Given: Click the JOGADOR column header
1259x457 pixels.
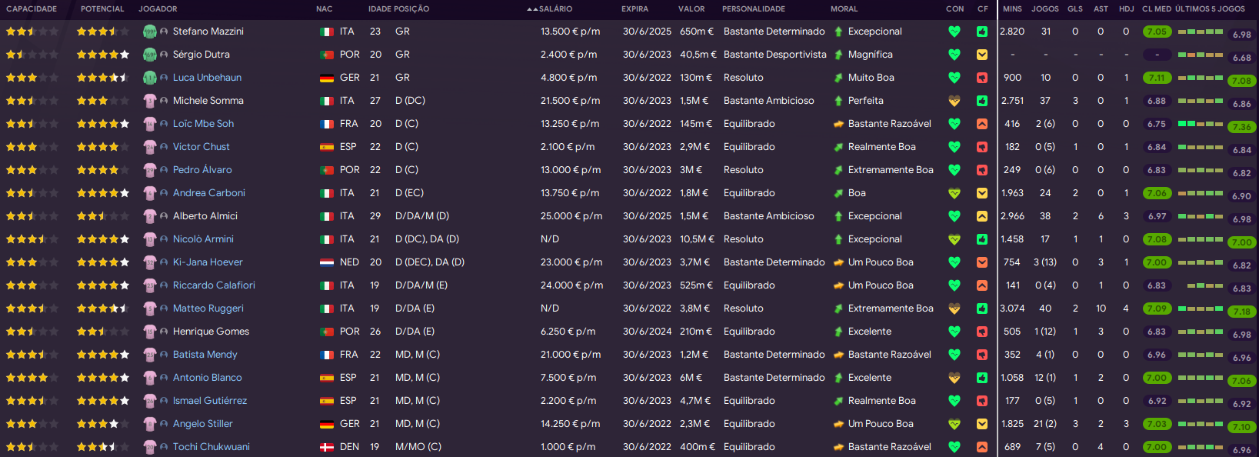Looking at the screenshot, I should coord(158,9).
